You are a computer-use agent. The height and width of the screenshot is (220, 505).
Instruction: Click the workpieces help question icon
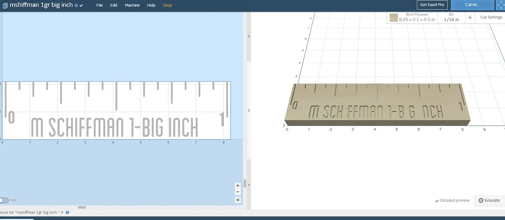coord(67,212)
